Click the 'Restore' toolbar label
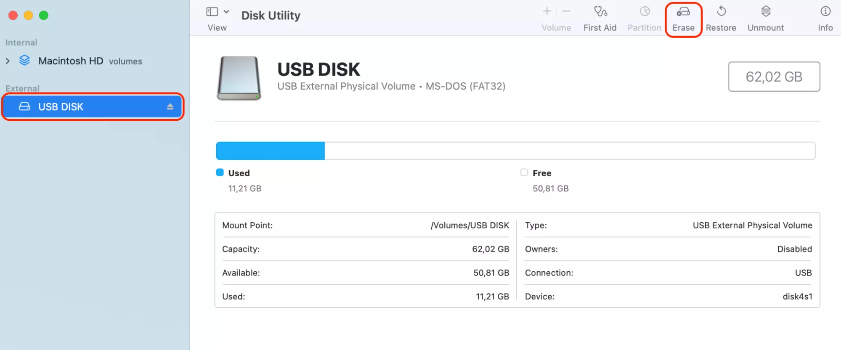The width and height of the screenshot is (841, 350). click(x=721, y=28)
